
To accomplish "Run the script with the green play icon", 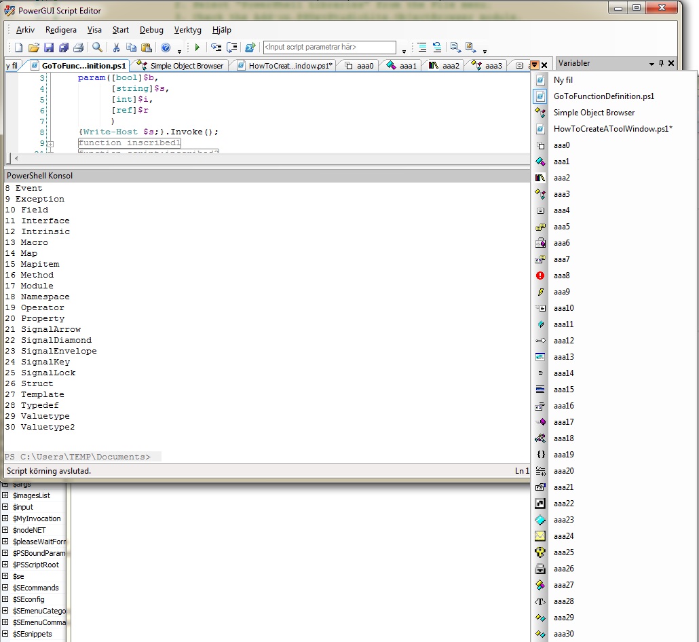I will point(197,48).
